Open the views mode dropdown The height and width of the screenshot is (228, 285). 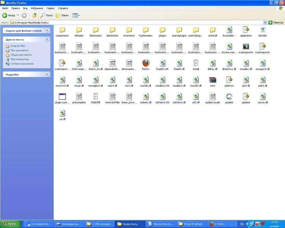[x=76, y=15]
